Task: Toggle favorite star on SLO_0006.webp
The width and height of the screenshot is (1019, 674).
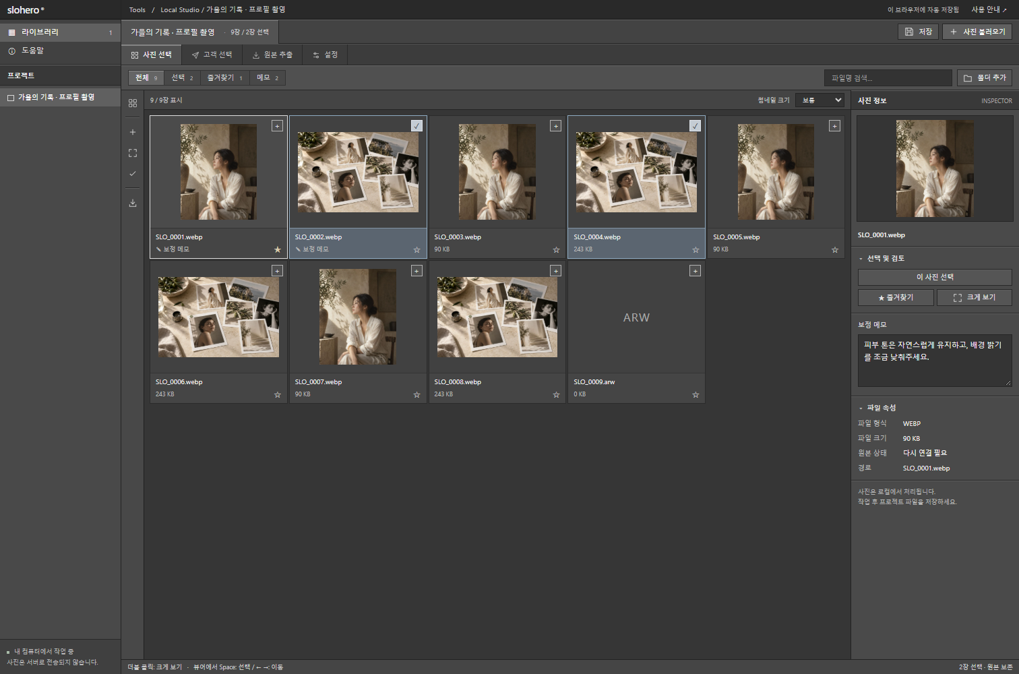Action: pos(277,394)
